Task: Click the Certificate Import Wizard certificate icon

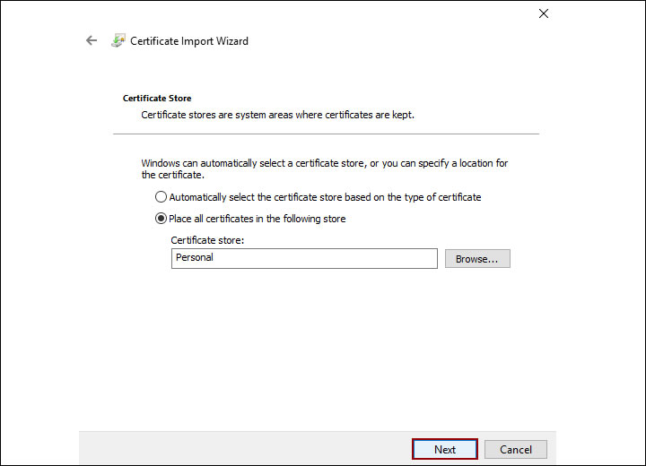Action: coord(118,40)
